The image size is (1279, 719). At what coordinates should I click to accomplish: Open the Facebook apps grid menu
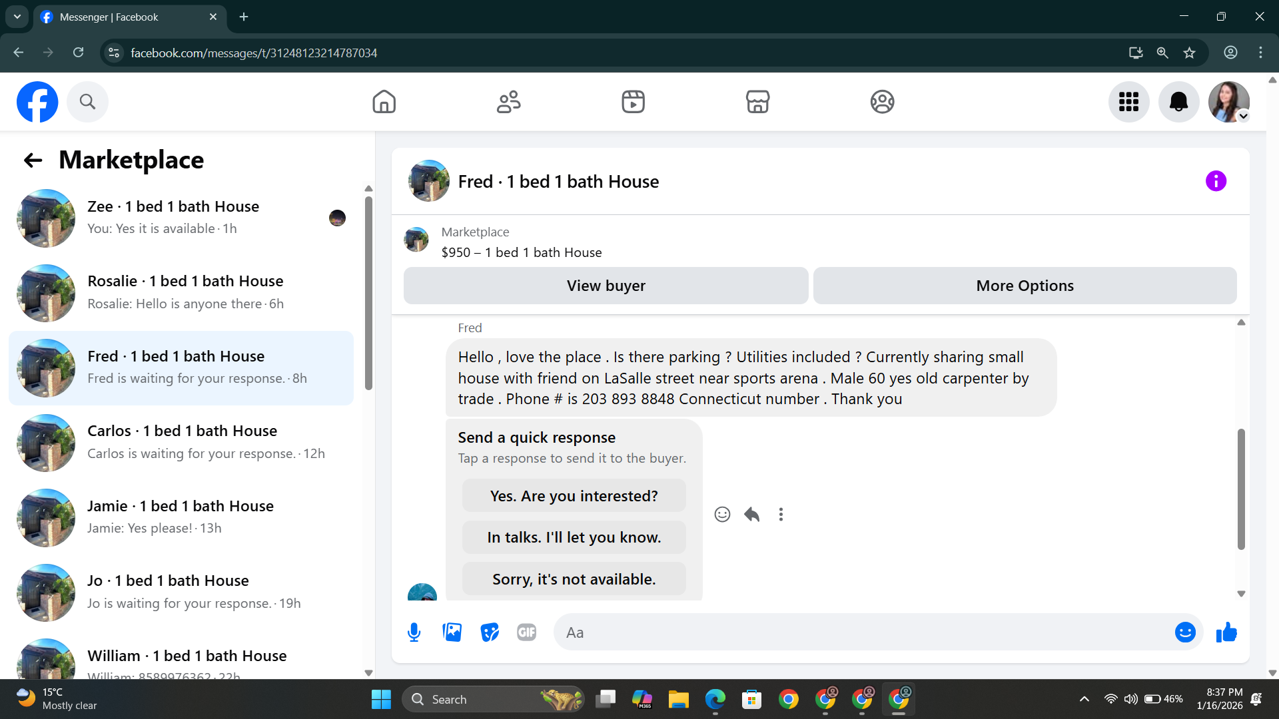1128,102
